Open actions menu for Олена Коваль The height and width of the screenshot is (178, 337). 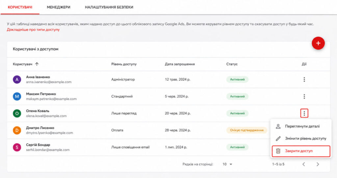pyautogui.click(x=304, y=113)
